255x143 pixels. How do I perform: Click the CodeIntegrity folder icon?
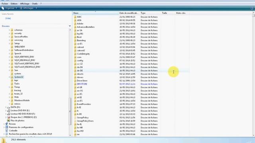[x=75, y=54]
